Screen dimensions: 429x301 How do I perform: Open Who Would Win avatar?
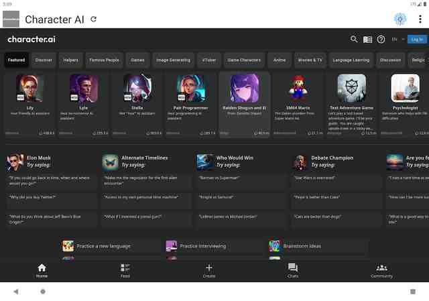tap(205, 162)
